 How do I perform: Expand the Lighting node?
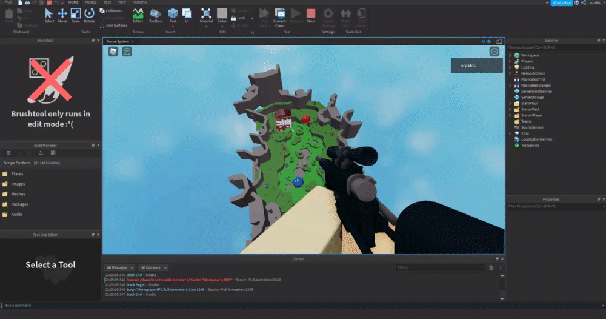510,67
